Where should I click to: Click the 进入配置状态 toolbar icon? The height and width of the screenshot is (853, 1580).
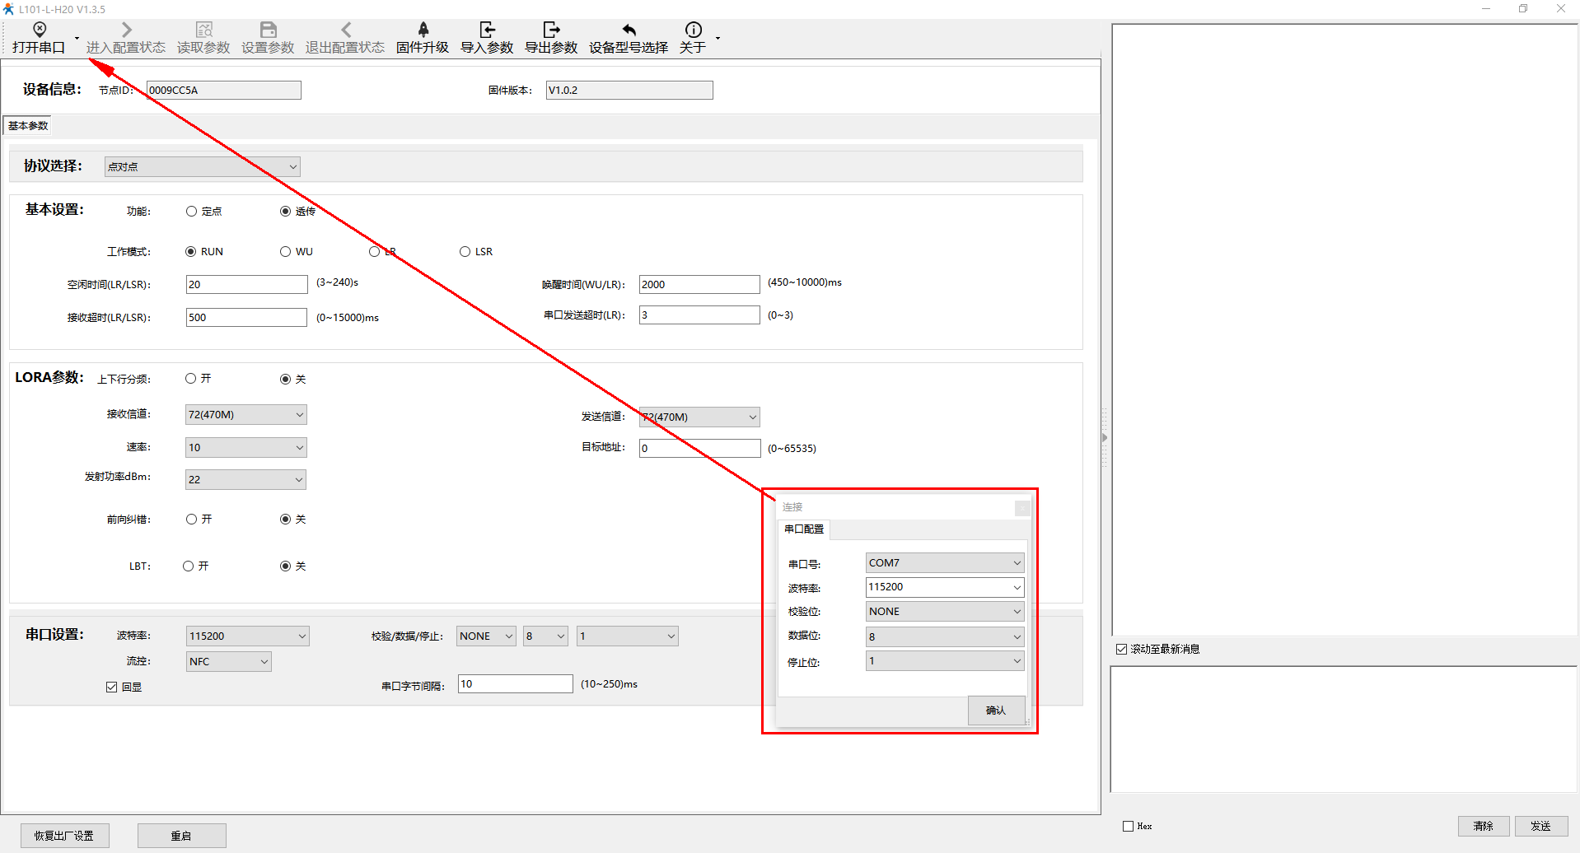pos(126,30)
